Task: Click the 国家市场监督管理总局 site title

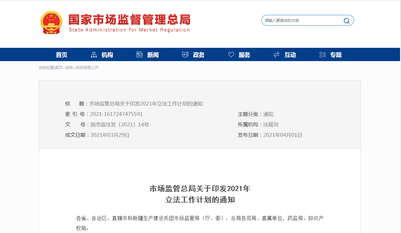Action: [130, 20]
